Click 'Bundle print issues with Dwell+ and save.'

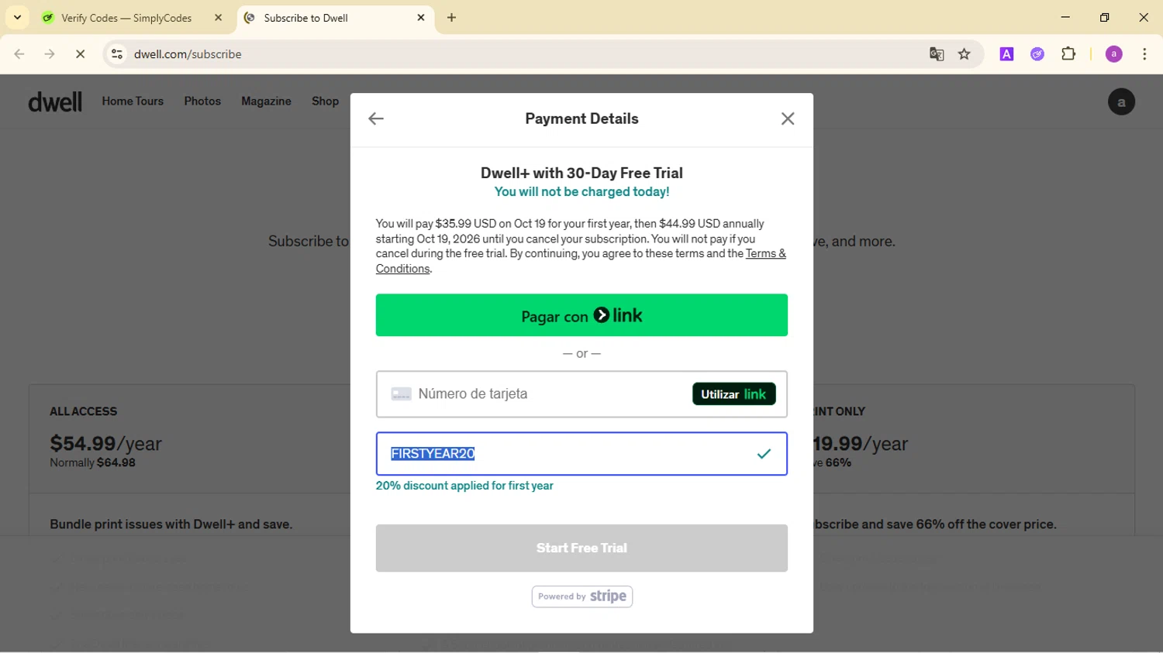pyautogui.click(x=171, y=524)
